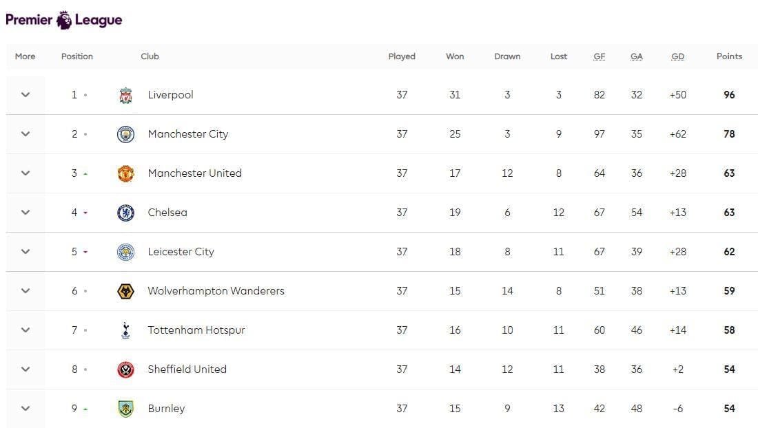Click the Manchester United club crest
This screenshot has height=428, width=758.
click(125, 173)
